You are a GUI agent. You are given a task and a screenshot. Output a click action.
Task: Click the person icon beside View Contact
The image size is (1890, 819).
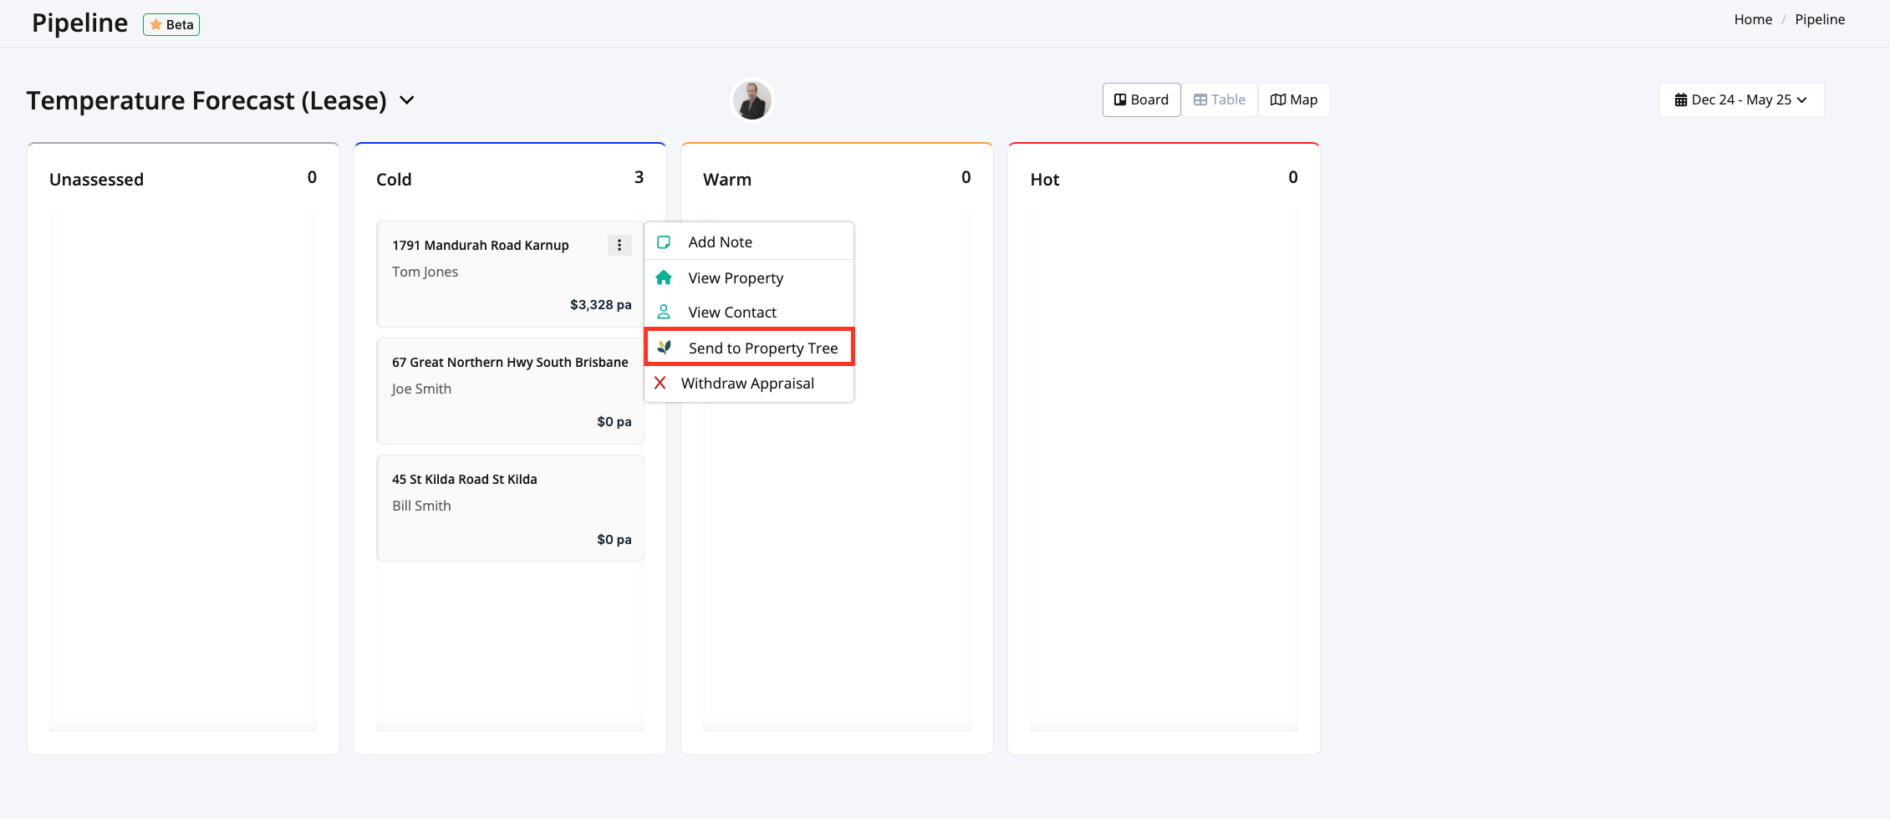tap(664, 312)
